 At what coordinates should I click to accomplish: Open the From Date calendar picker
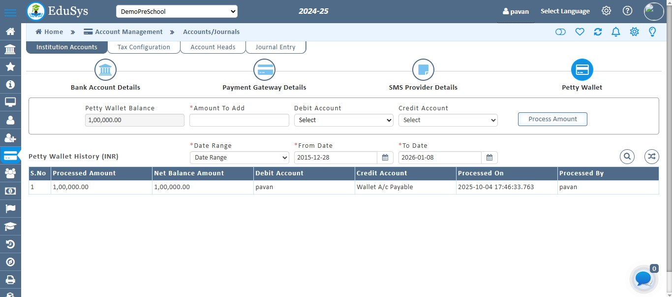(x=386, y=158)
